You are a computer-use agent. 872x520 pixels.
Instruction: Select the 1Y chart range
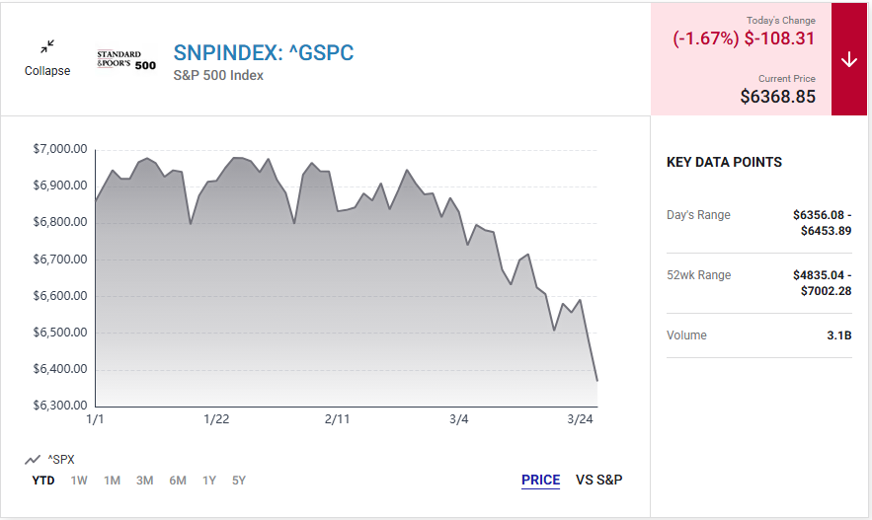pos(209,481)
